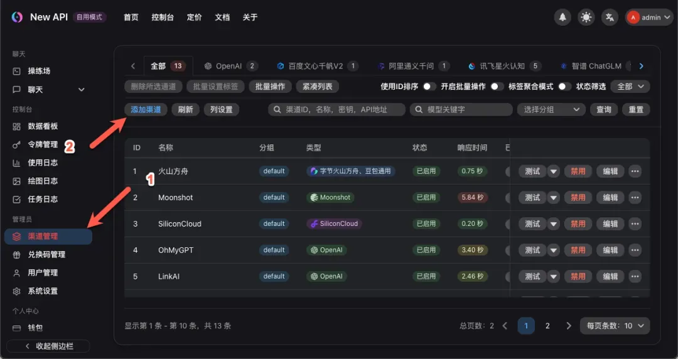Go to next page arrow
The width and height of the screenshot is (678, 359).
[x=569, y=326]
